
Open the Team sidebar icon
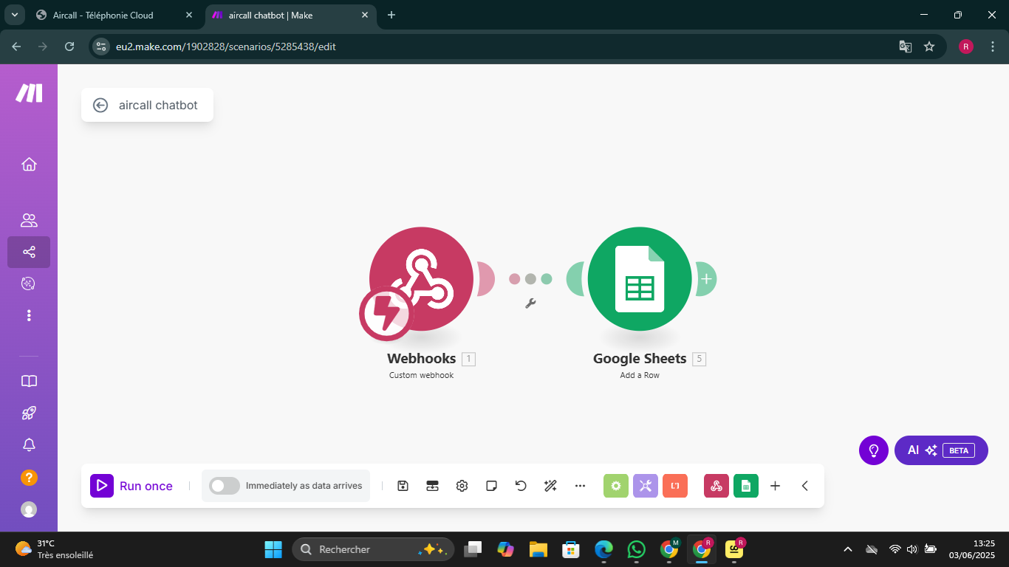[29, 220]
